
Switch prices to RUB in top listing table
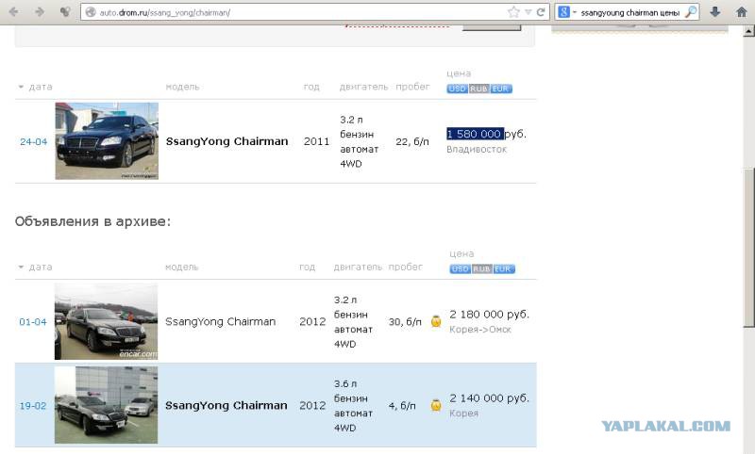(x=478, y=89)
